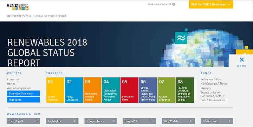This screenshot has width=253, height=127.
Task: Click the teal wave icon on globe
Action: point(181,38)
